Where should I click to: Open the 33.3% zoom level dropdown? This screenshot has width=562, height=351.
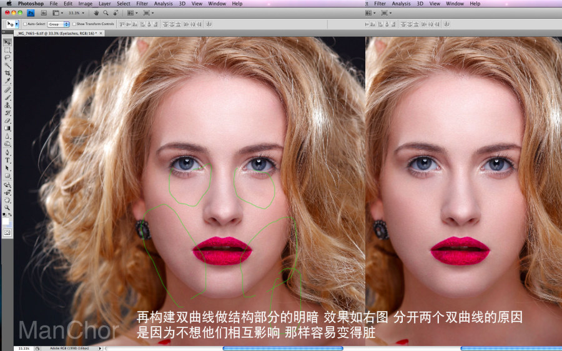coord(76,12)
